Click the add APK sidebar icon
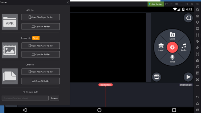This screenshot has width=201, height=113. (x=198, y=73)
